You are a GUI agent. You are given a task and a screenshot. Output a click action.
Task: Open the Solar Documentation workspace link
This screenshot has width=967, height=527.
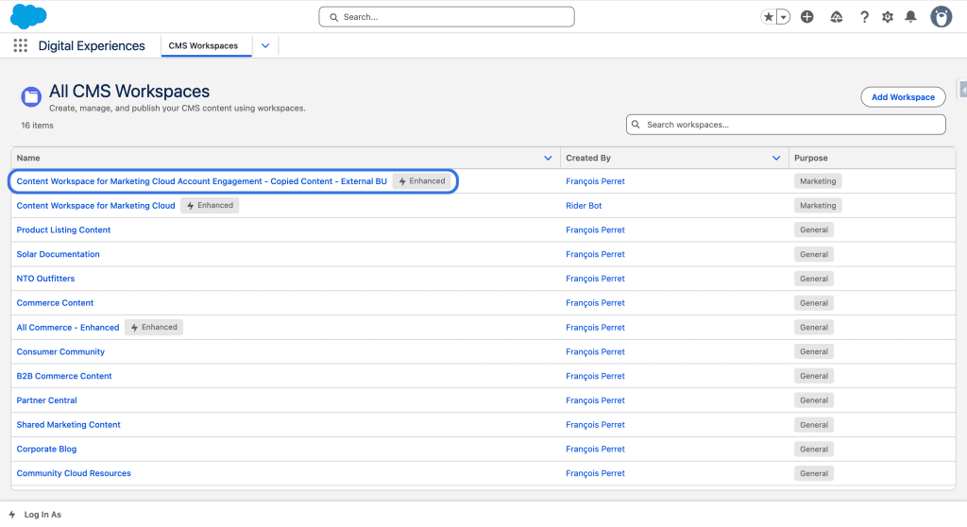tap(58, 254)
